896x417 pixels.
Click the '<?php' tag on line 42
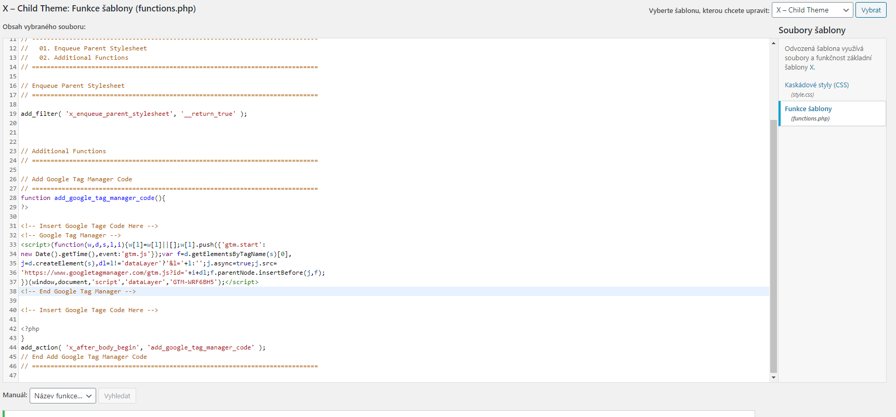click(30, 329)
